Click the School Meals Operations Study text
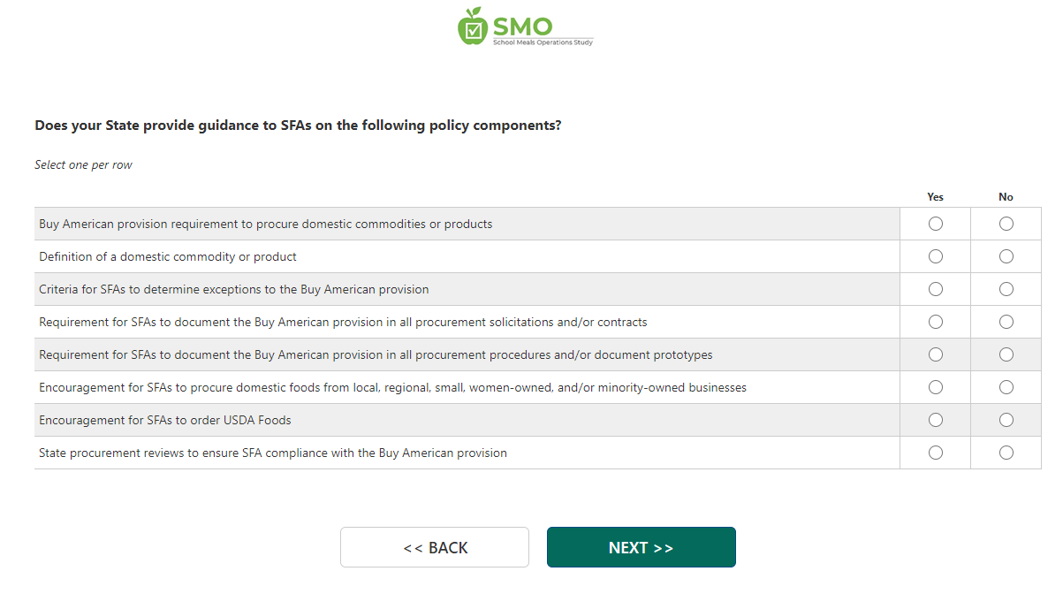This screenshot has width=1063, height=594. [543, 42]
